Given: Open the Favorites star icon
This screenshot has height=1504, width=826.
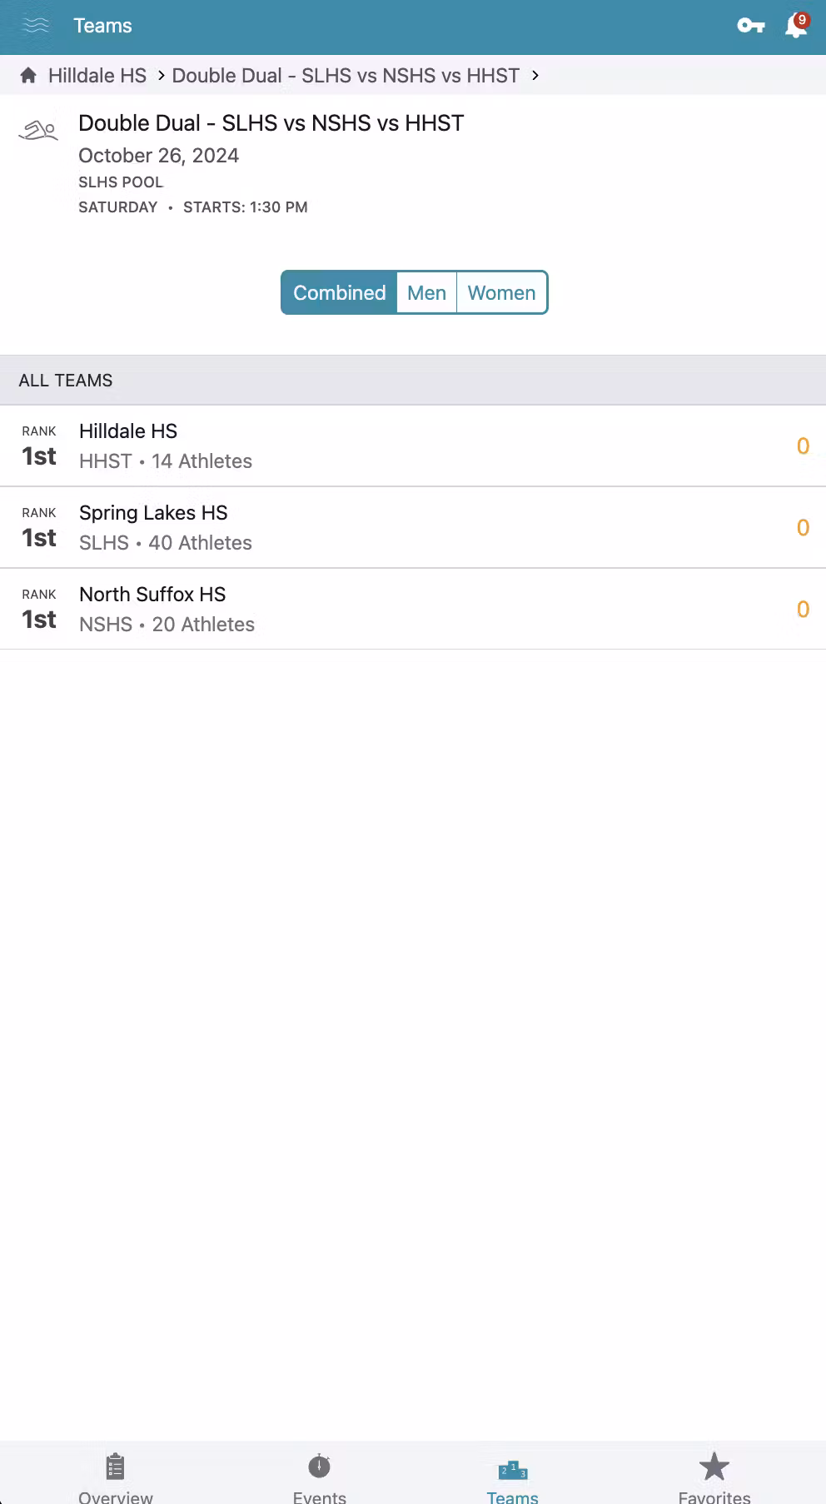Looking at the screenshot, I should point(714,1467).
